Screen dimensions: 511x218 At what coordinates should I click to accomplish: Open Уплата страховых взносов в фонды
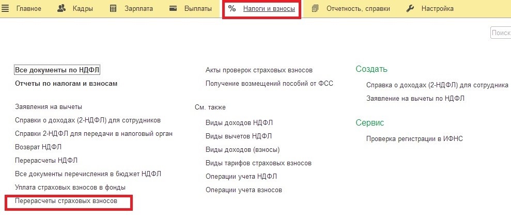[x=70, y=188]
